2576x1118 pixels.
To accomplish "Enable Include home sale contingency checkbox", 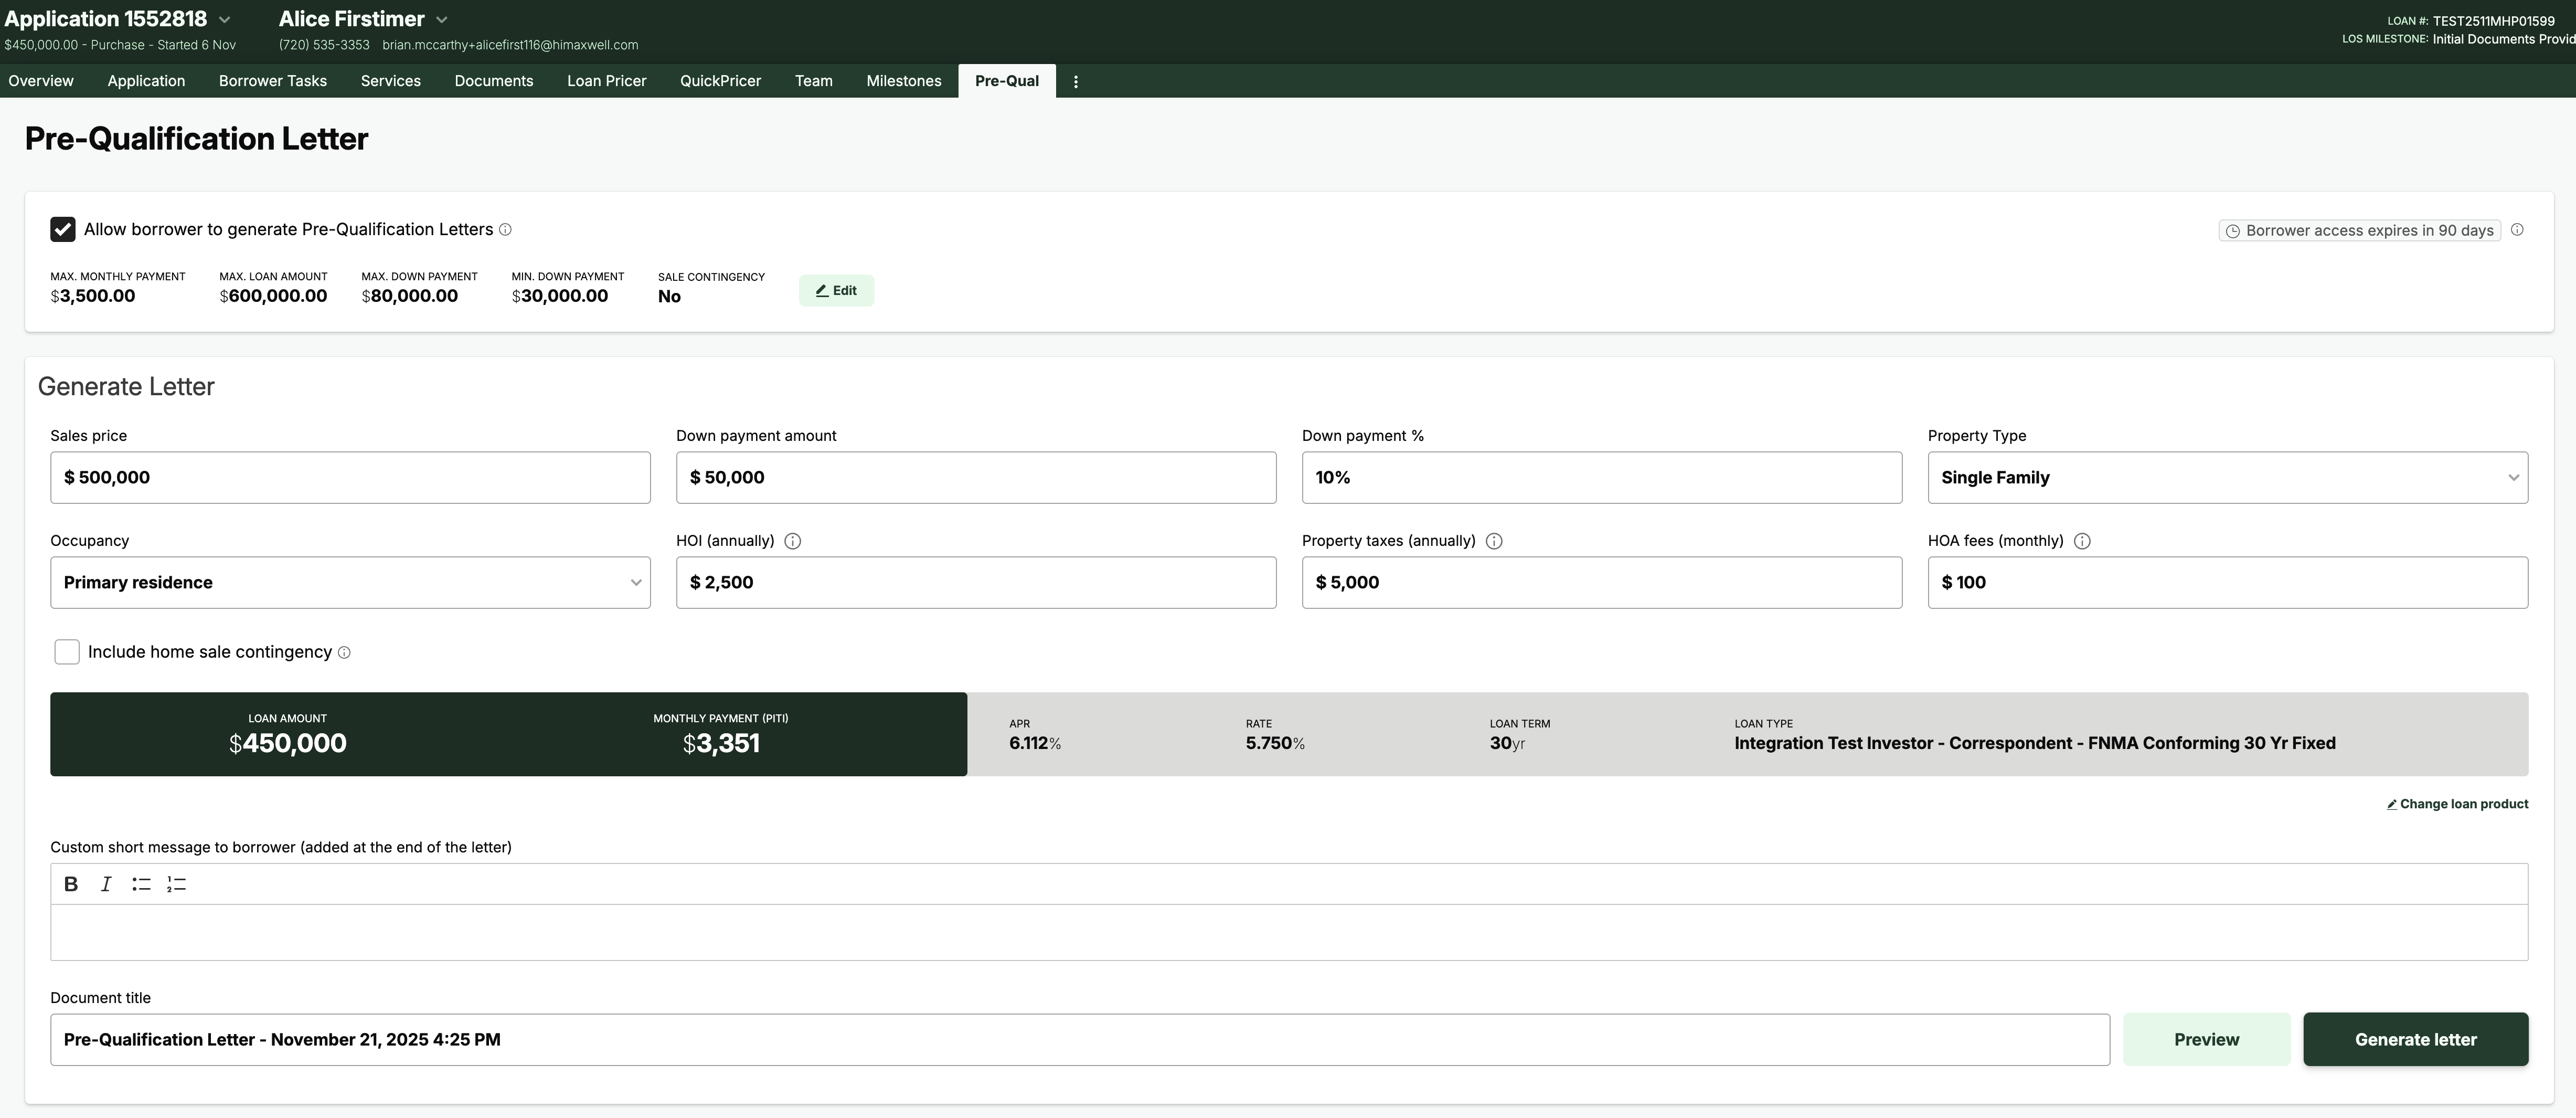I will (x=67, y=651).
